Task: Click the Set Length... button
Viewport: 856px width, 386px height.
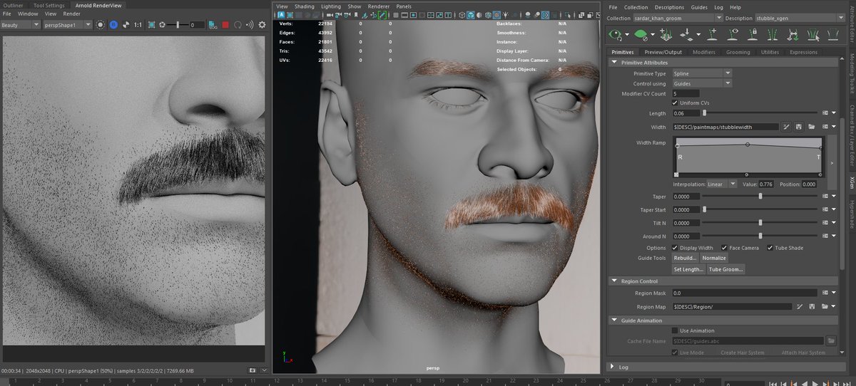Action: tap(688, 269)
